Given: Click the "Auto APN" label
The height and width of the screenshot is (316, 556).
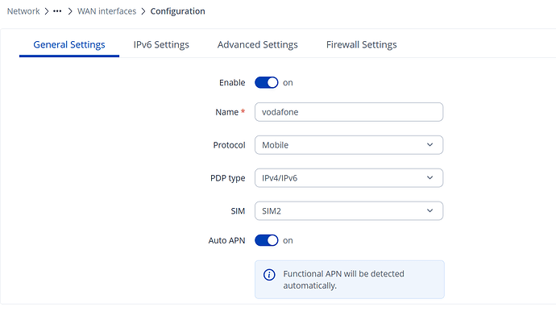Looking at the screenshot, I should pyautogui.click(x=226, y=240).
